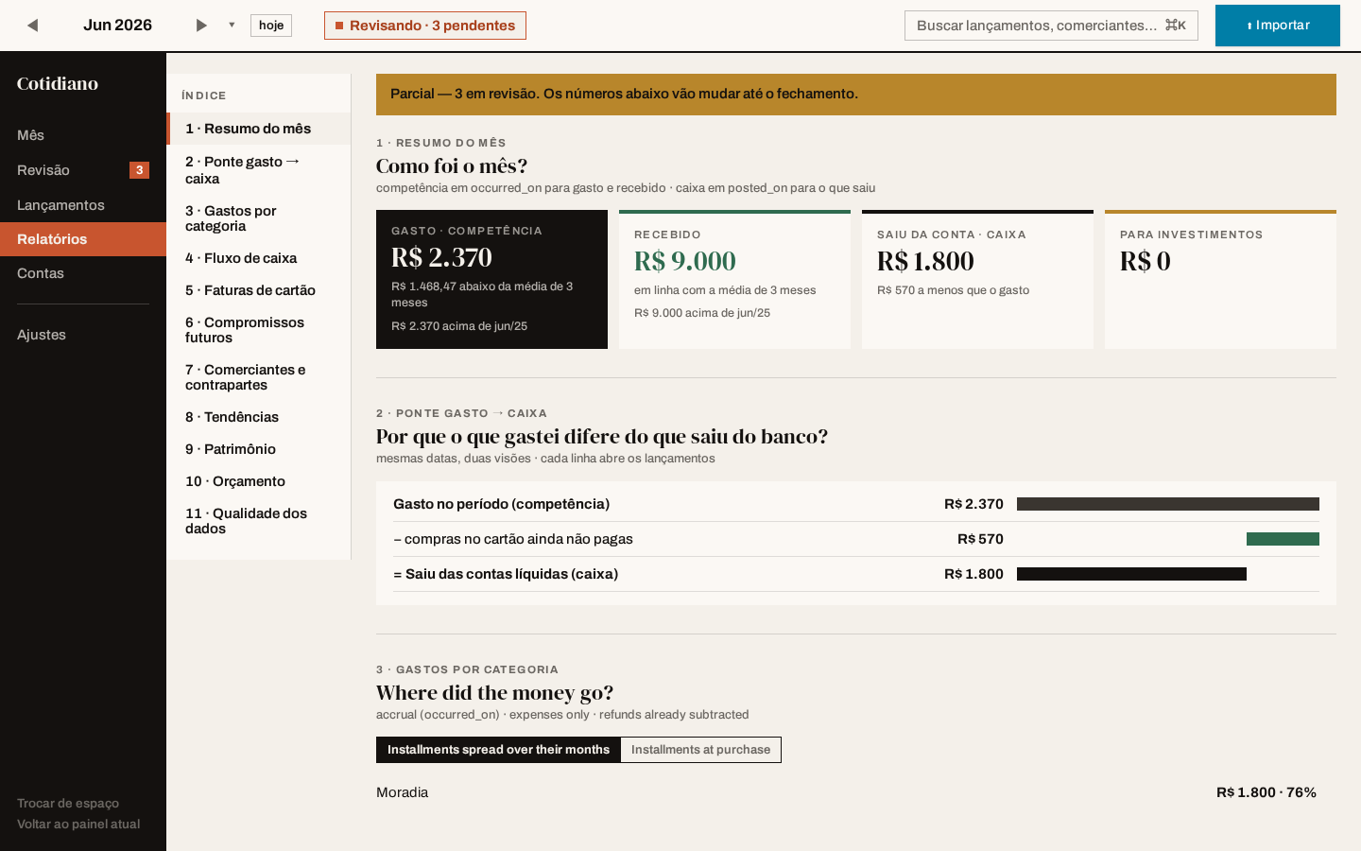This screenshot has width=1361, height=851.
Task: Select Installments spread over their months
Action: coord(498,750)
